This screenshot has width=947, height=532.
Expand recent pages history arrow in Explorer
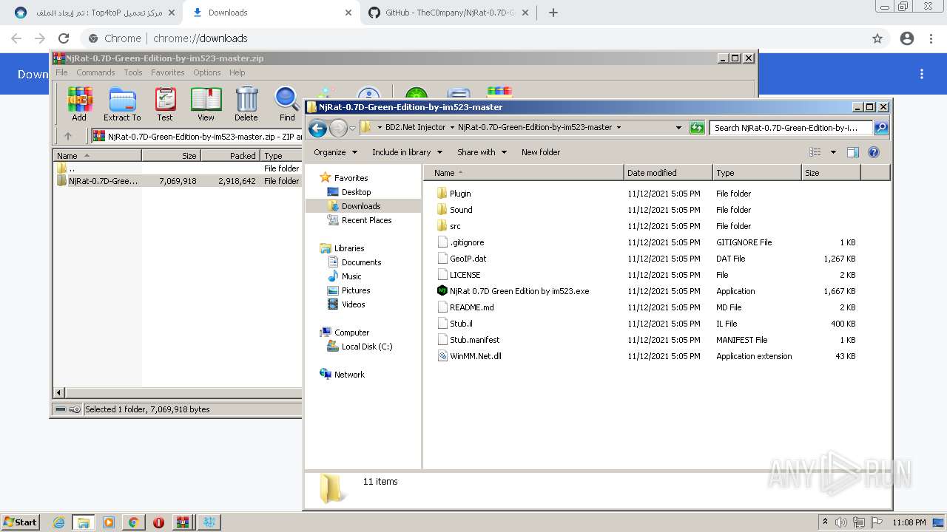tap(352, 128)
